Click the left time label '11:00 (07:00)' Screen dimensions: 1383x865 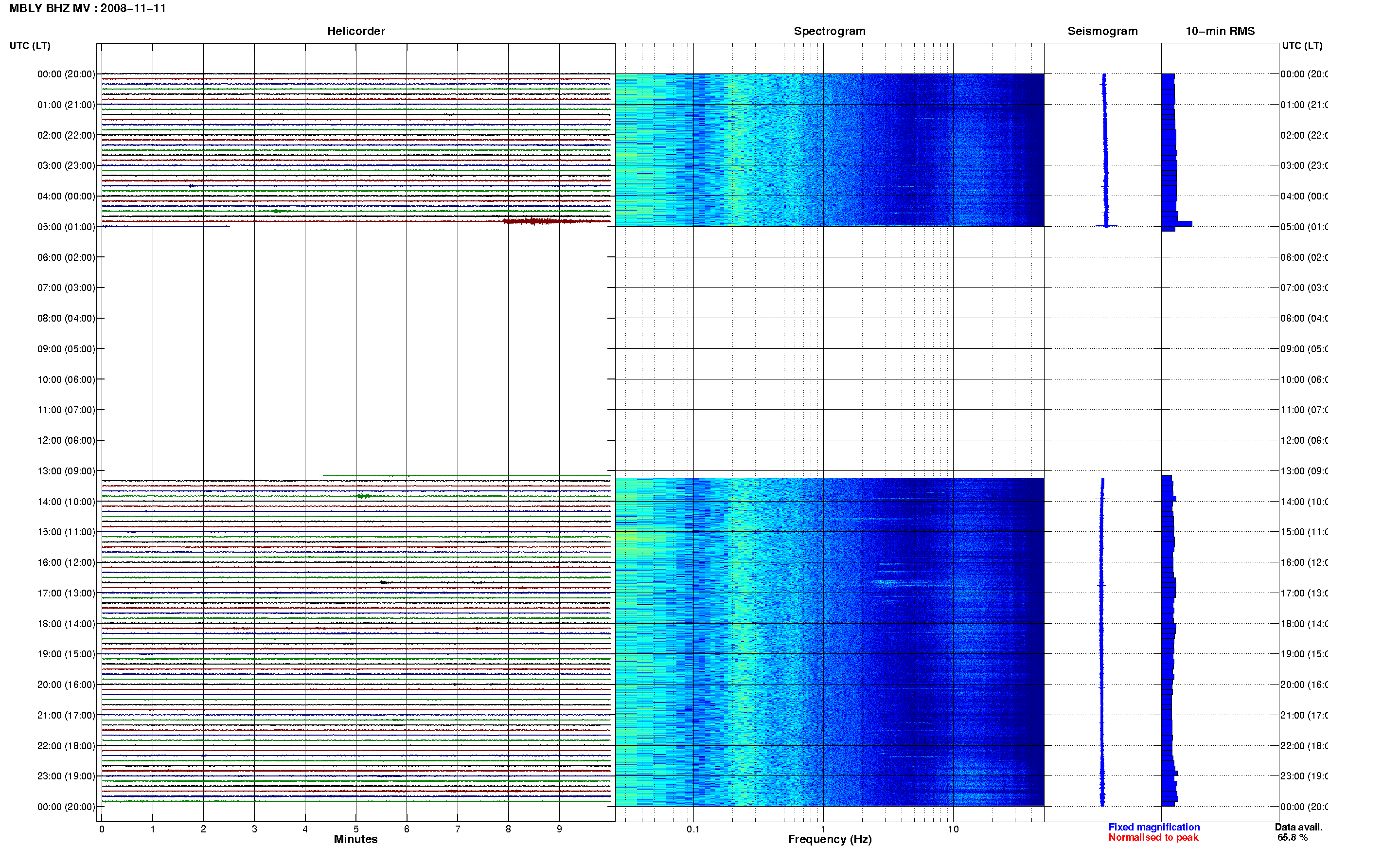coord(66,410)
